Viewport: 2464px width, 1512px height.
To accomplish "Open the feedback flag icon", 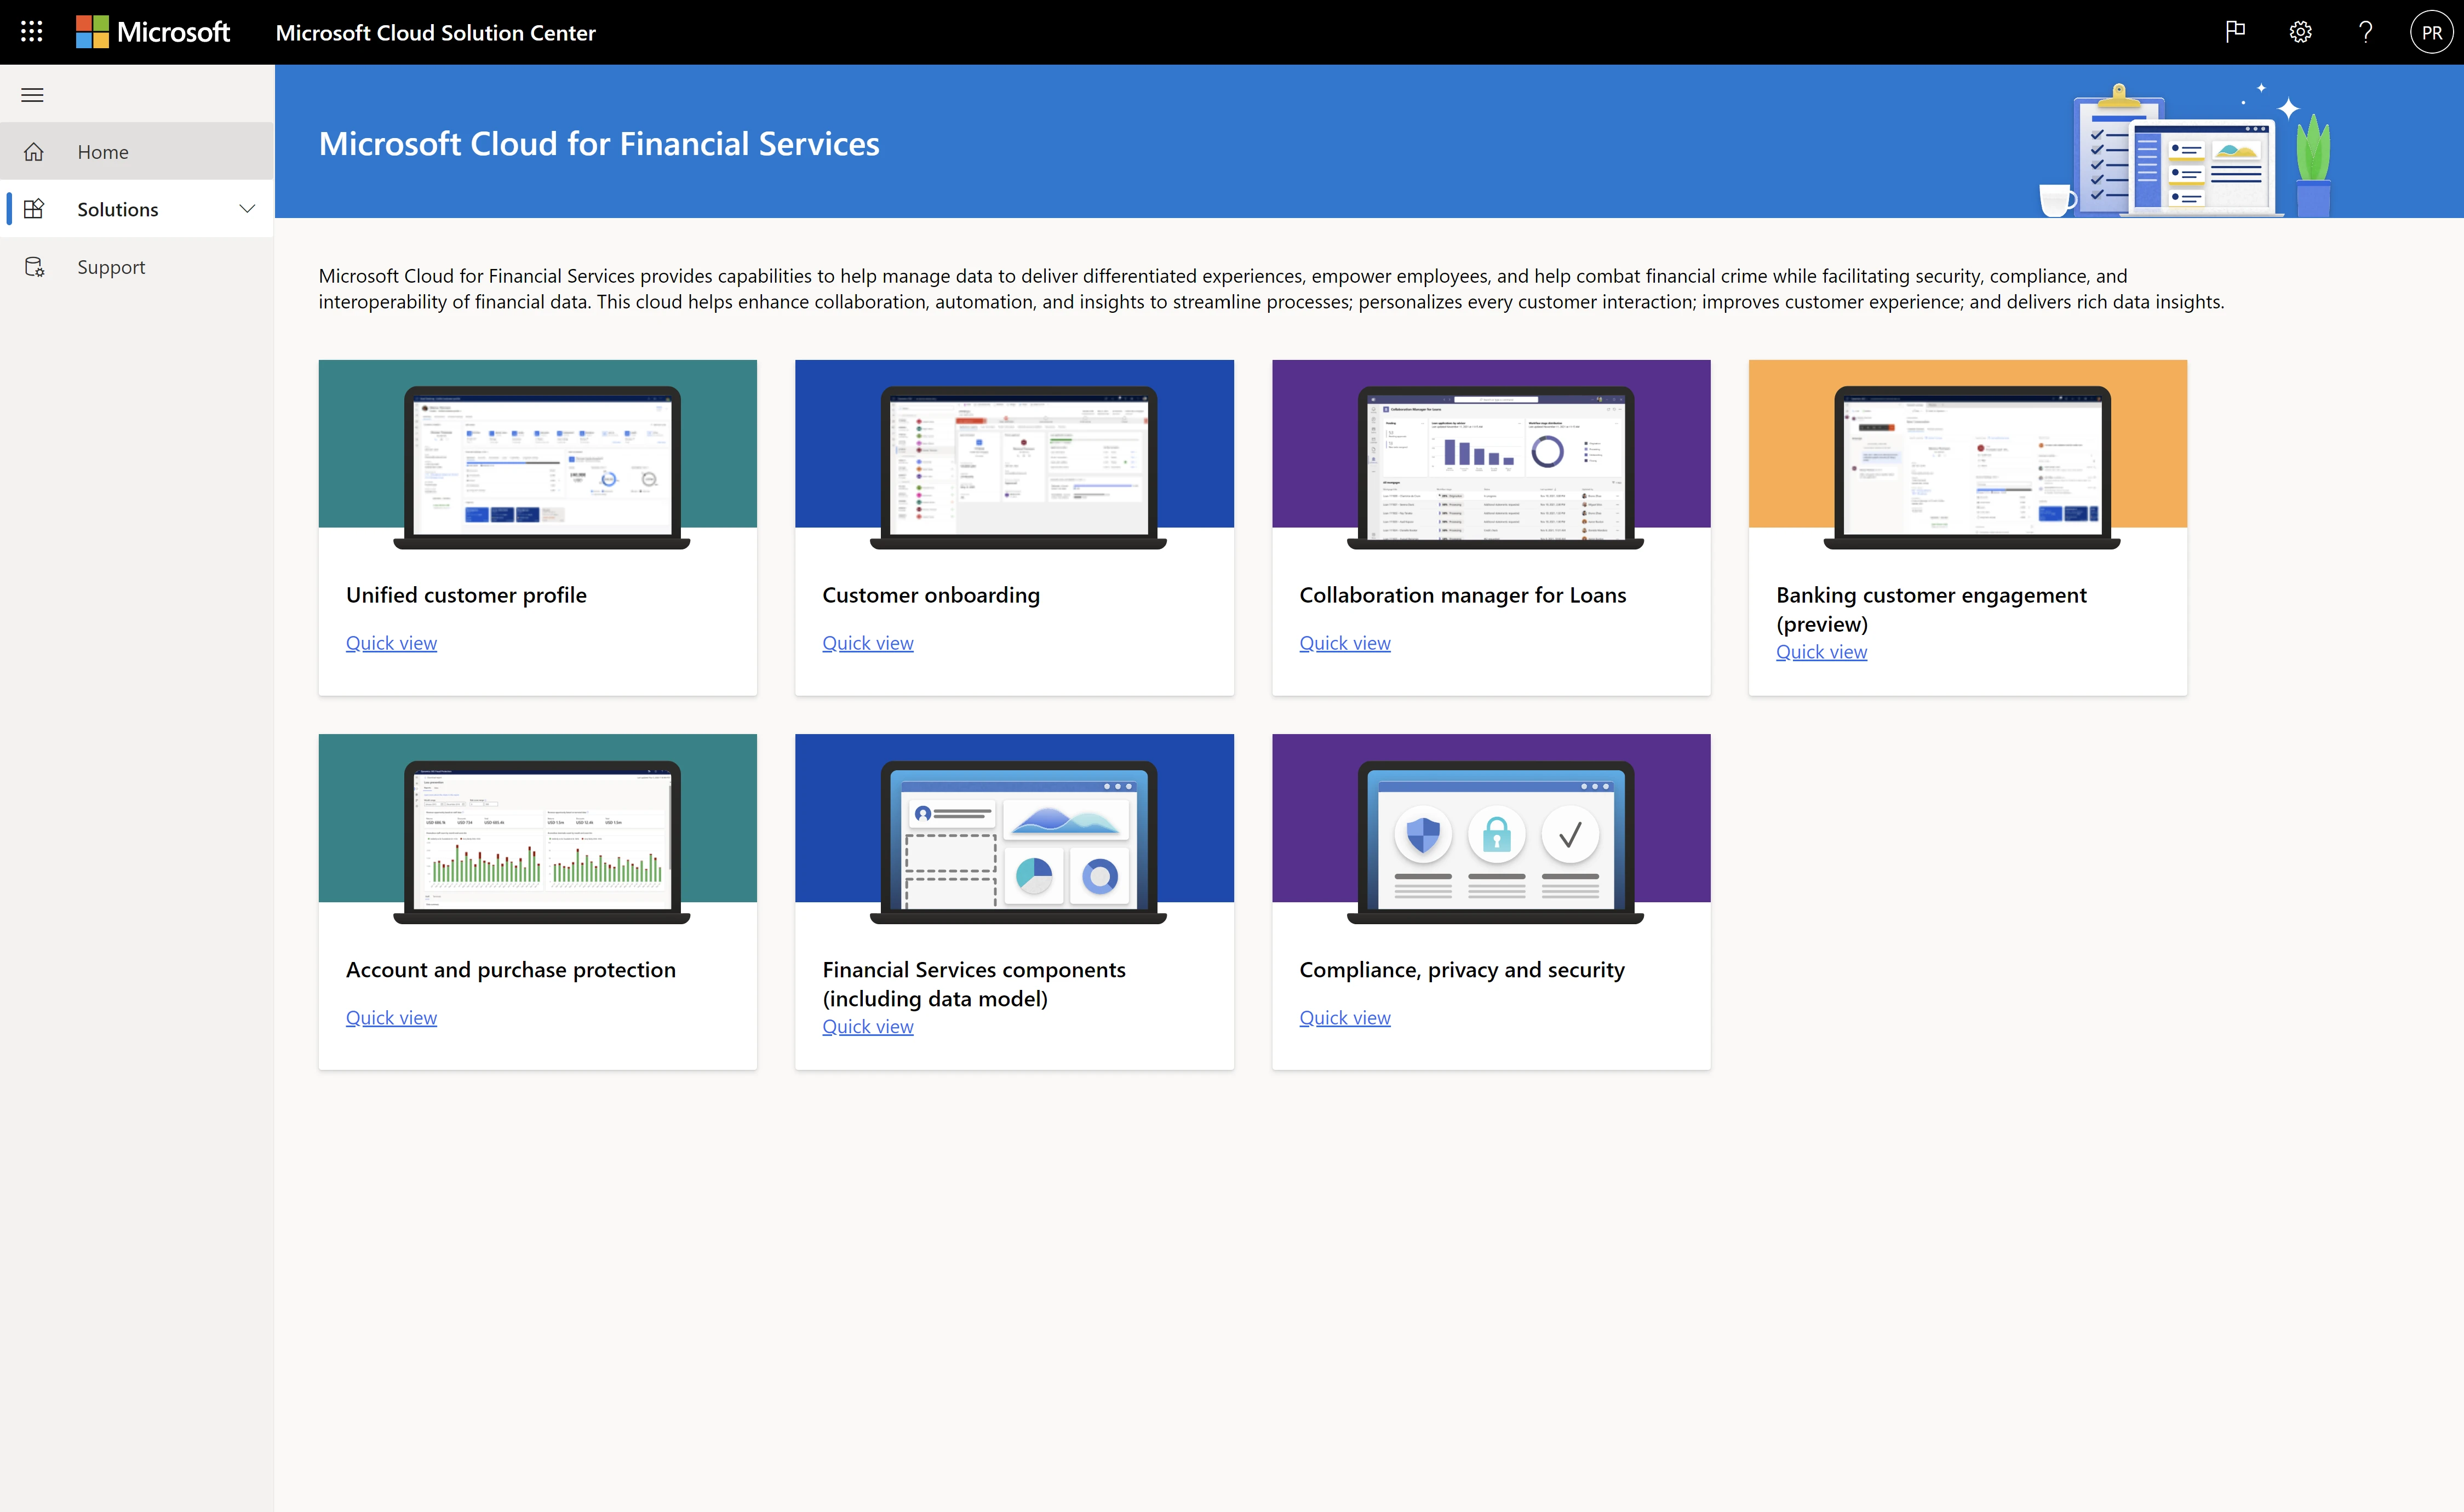I will 2235,31.
